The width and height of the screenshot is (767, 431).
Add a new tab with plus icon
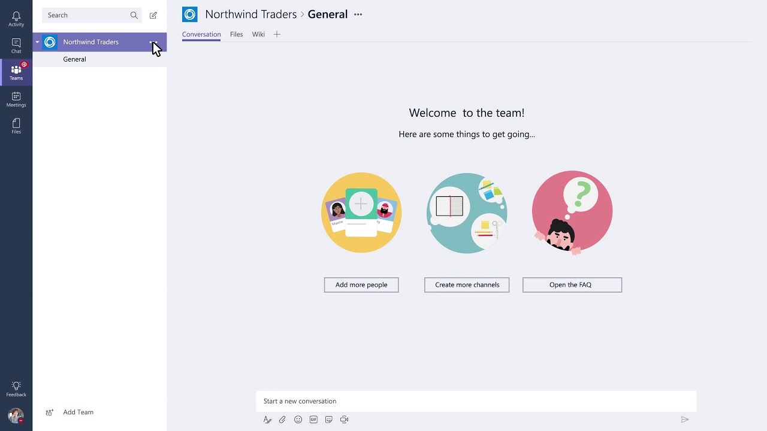277,34
